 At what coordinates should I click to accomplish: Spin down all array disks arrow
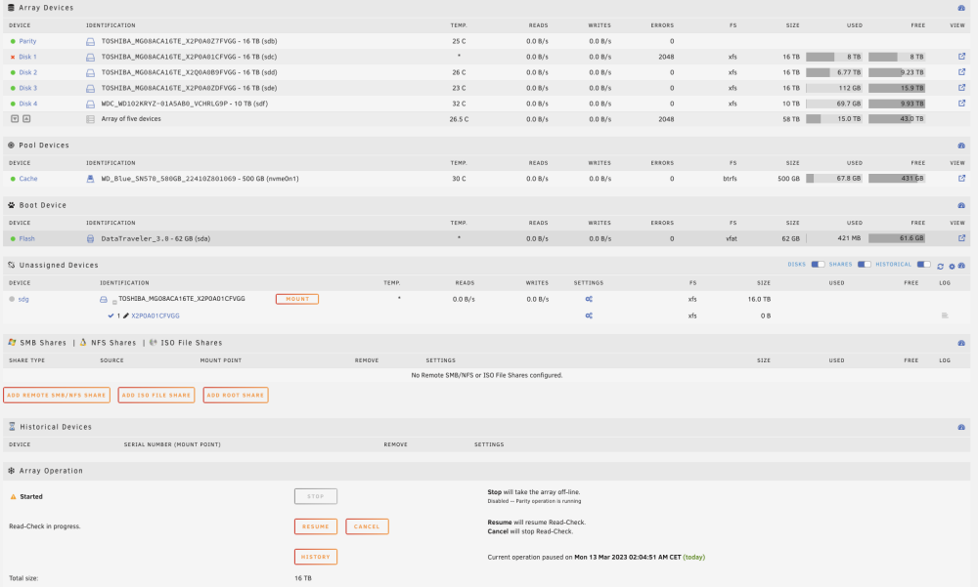coord(15,118)
